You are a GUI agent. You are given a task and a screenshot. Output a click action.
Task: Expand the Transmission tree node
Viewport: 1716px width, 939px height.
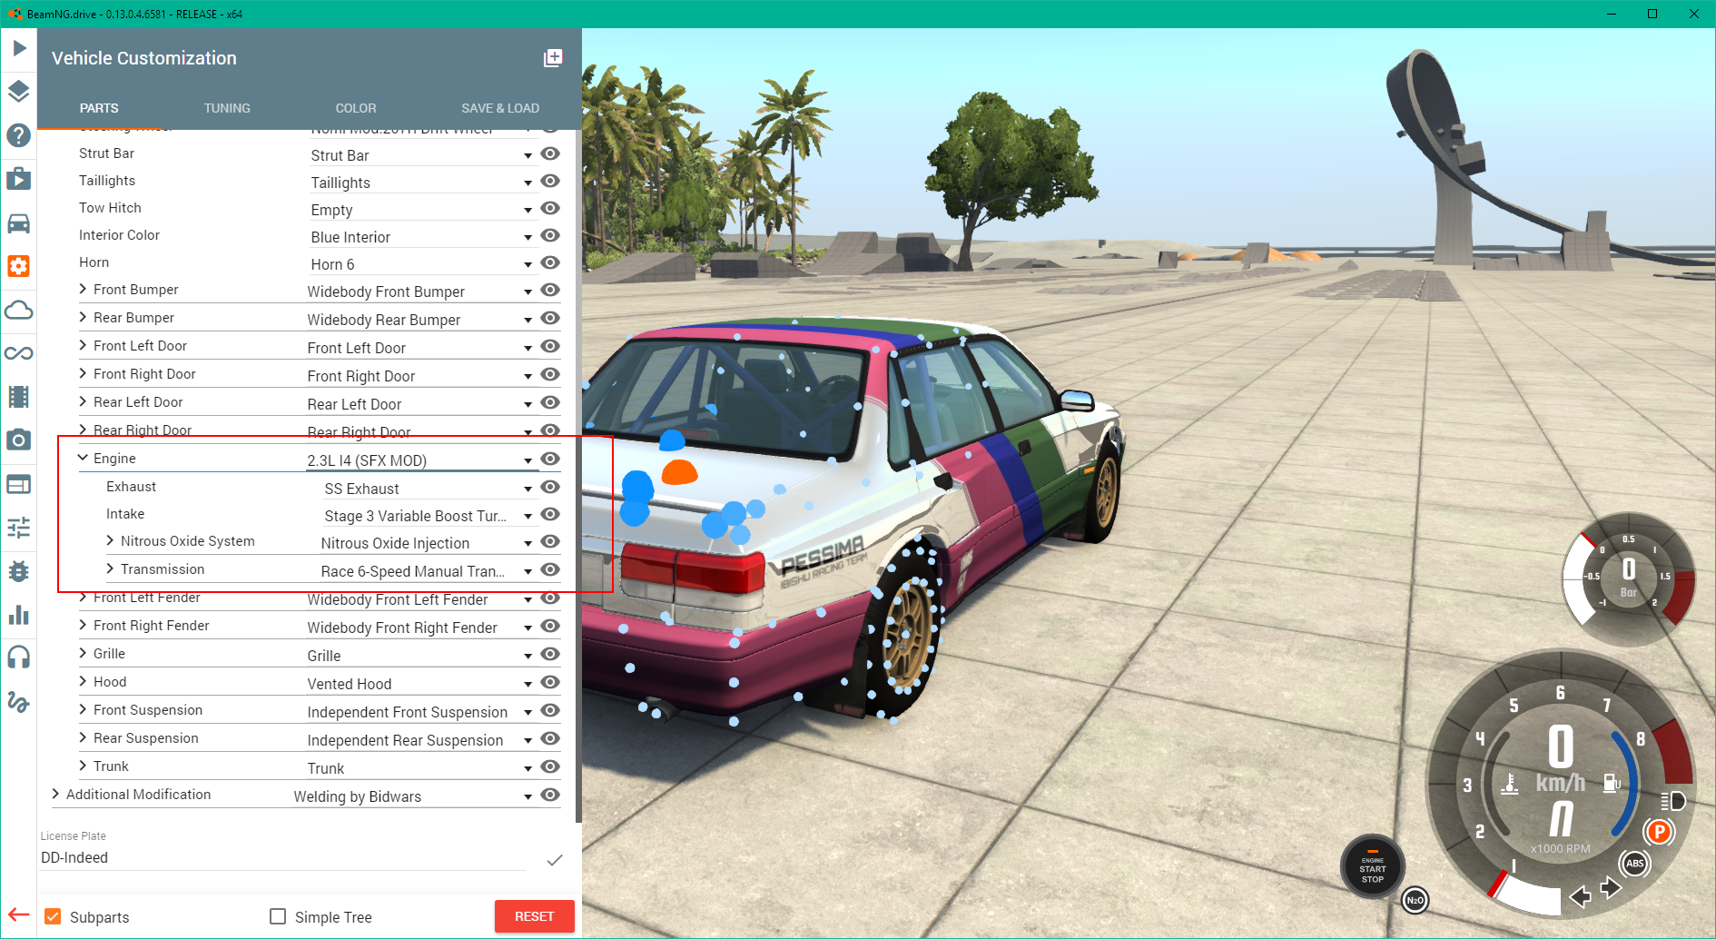[110, 569]
